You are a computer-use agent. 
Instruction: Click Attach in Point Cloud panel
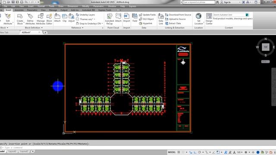coord(118,18)
